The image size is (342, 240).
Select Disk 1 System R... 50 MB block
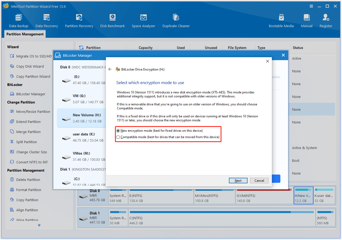118,218
